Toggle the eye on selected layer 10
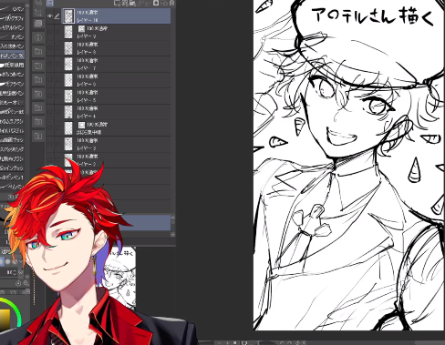 [x=50, y=16]
